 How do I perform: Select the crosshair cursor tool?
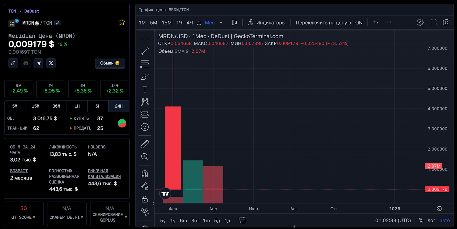[x=145, y=39]
